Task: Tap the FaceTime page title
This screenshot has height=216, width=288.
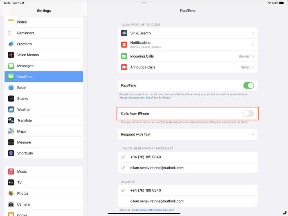Action: (188, 11)
